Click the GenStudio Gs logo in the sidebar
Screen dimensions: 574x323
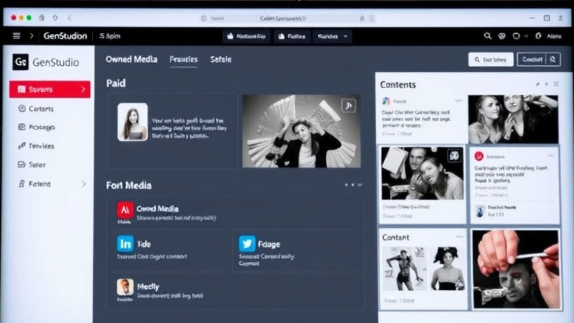tap(20, 63)
